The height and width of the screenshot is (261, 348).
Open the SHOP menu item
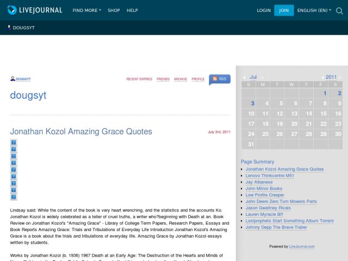(114, 10)
